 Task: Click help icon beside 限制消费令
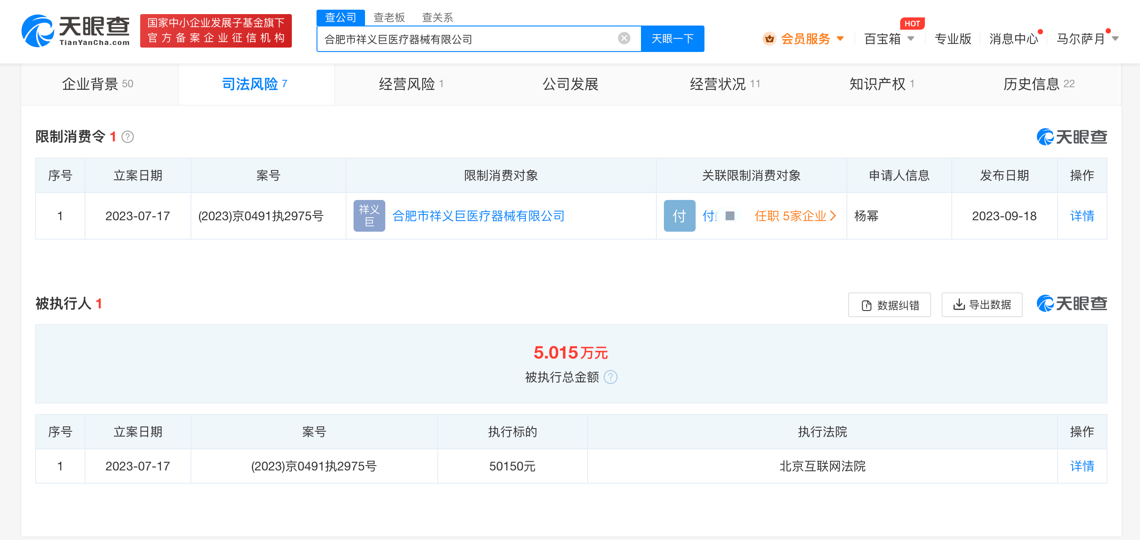[127, 137]
